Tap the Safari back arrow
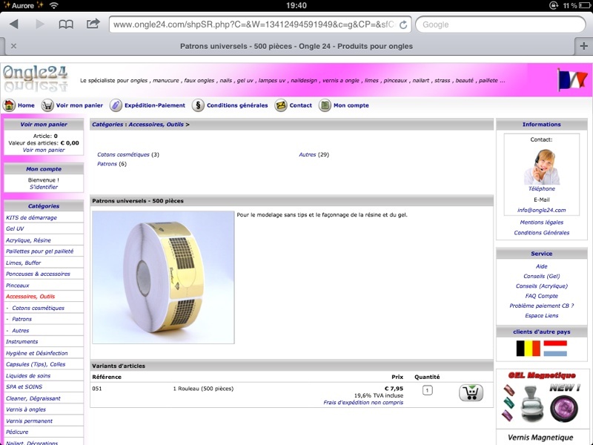The height and width of the screenshot is (445, 593). (x=13, y=24)
